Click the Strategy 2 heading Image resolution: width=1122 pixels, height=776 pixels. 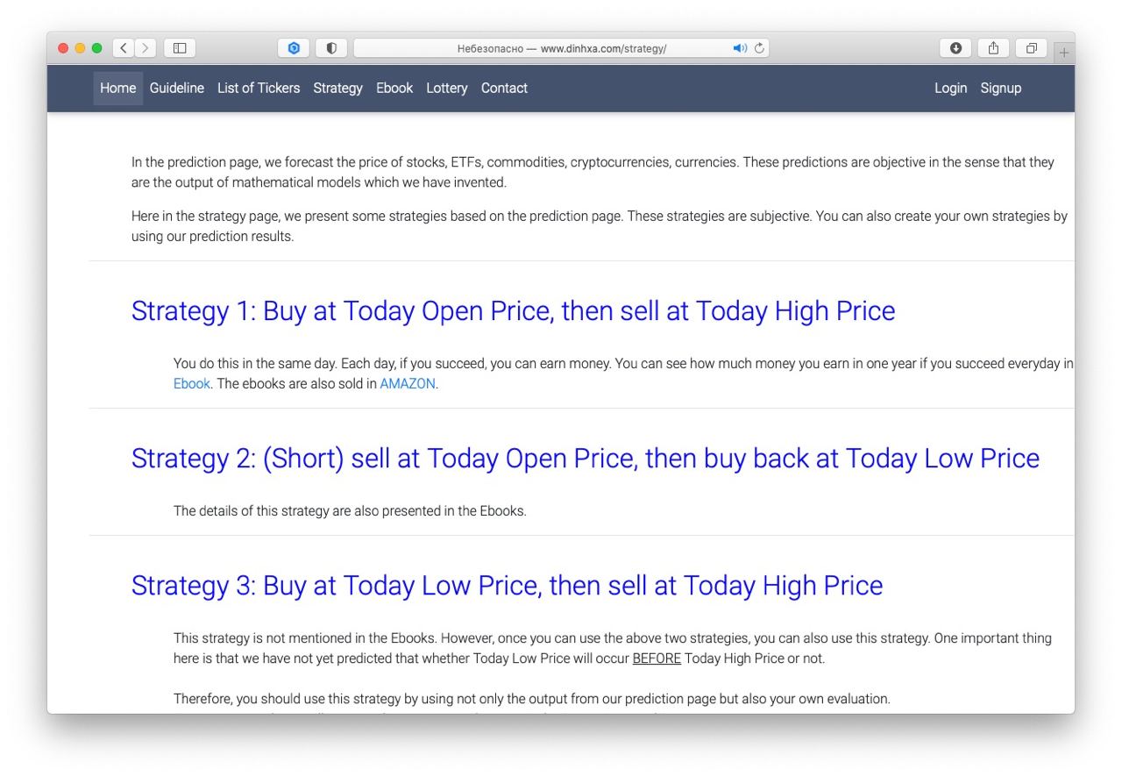(586, 458)
